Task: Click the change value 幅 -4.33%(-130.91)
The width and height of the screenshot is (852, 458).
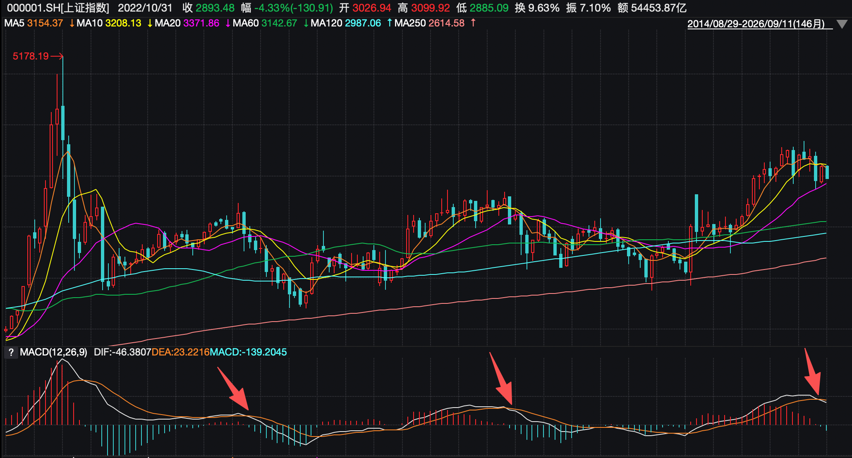Action: tap(287, 8)
